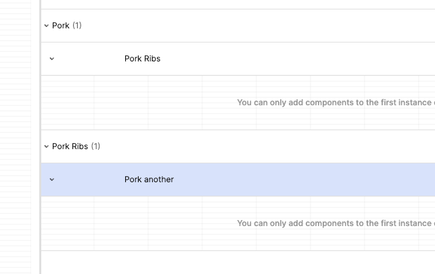Click the vertical divider beside the sidebar
Image resolution: width=435 pixels, height=274 pixels.
coord(40,135)
